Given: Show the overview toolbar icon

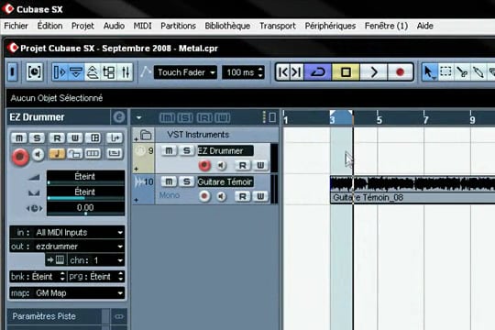Looking at the screenshot, I should [93, 72].
